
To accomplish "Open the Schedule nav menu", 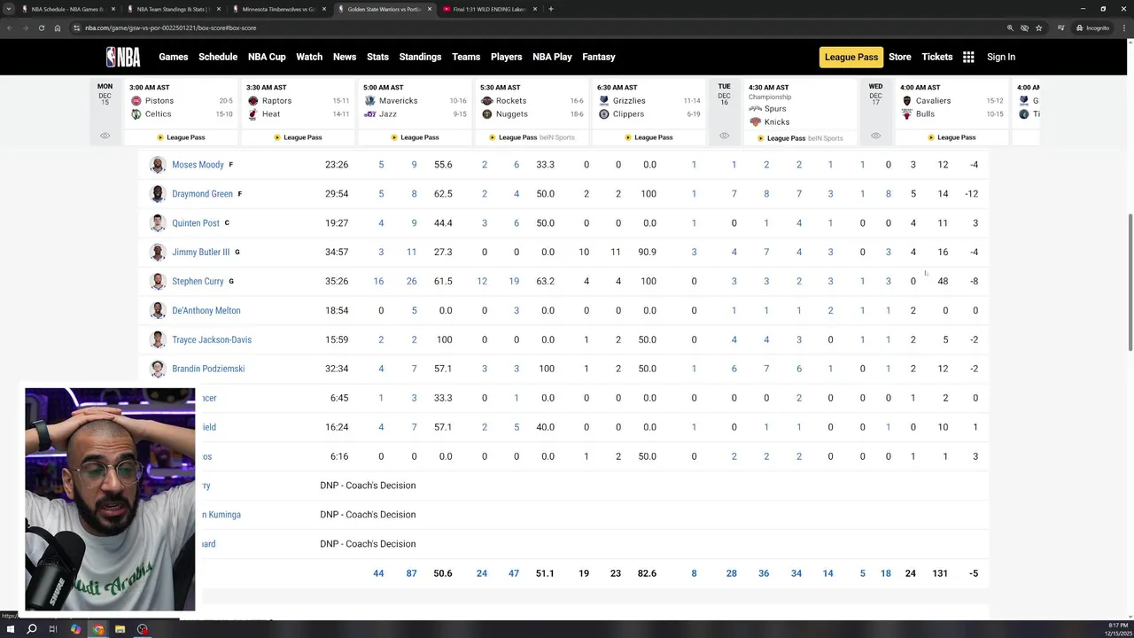I will [x=218, y=57].
